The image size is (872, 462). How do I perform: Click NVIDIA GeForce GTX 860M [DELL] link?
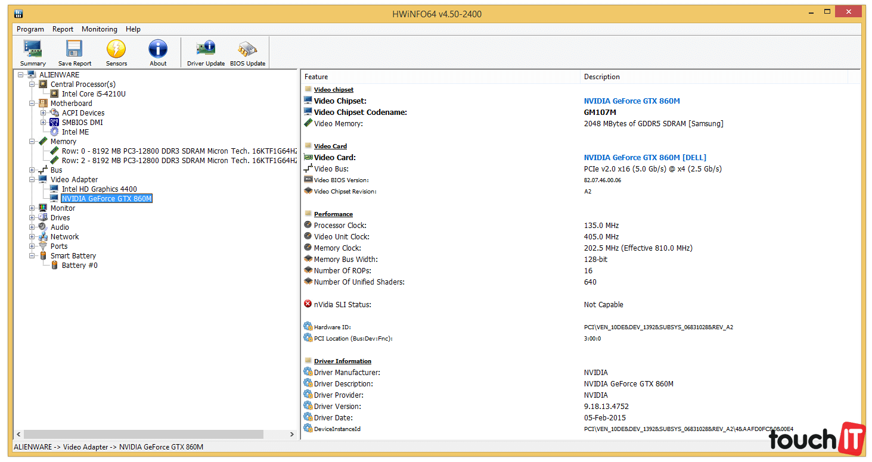tap(645, 158)
